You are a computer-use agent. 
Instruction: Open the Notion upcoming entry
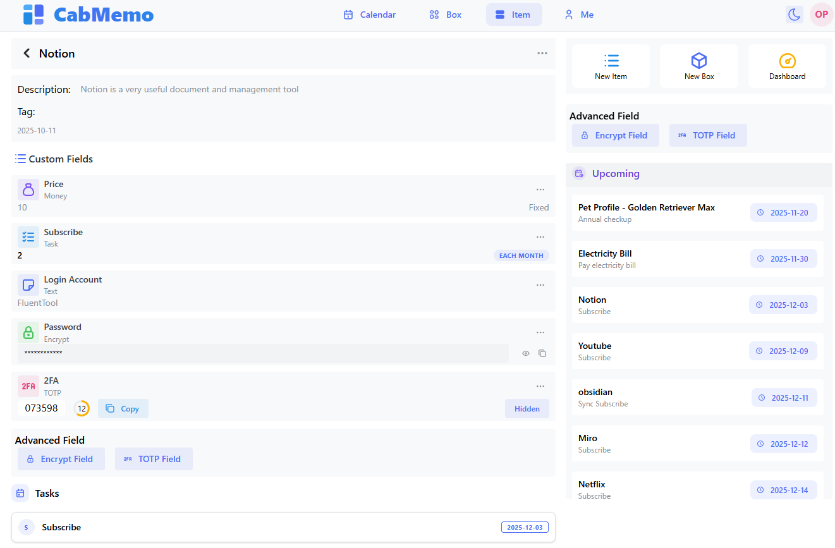point(698,305)
